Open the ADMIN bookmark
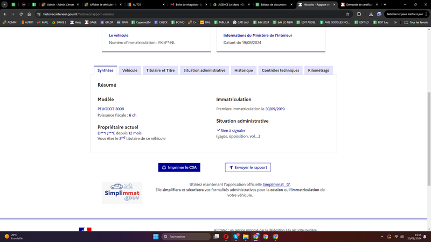431x242 pixels. [x=10, y=22]
